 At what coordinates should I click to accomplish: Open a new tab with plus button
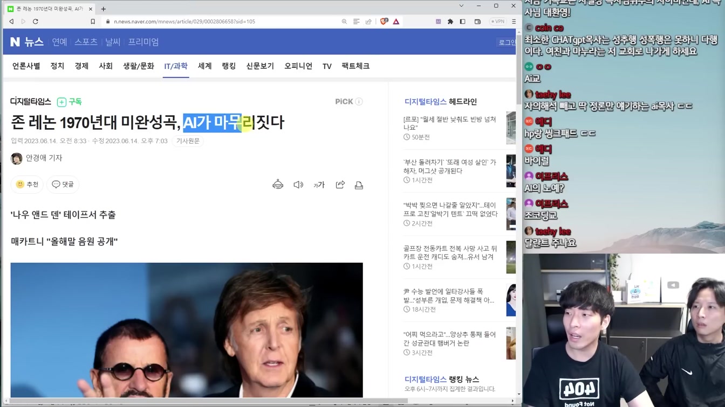pyautogui.click(x=103, y=9)
